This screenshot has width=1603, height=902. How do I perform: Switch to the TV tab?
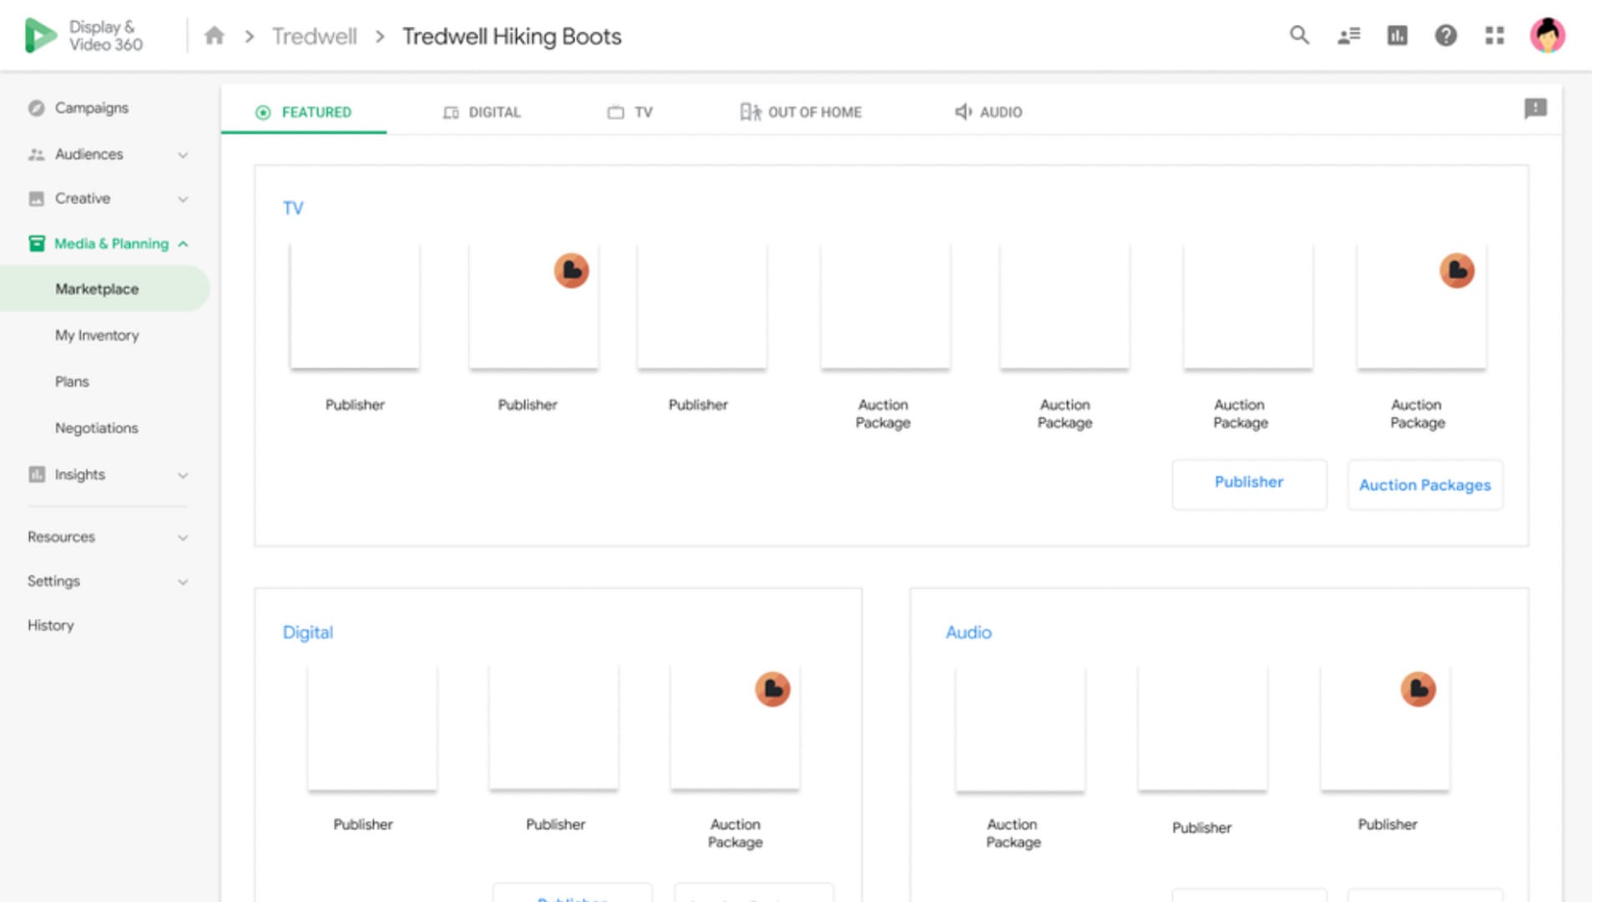630,112
